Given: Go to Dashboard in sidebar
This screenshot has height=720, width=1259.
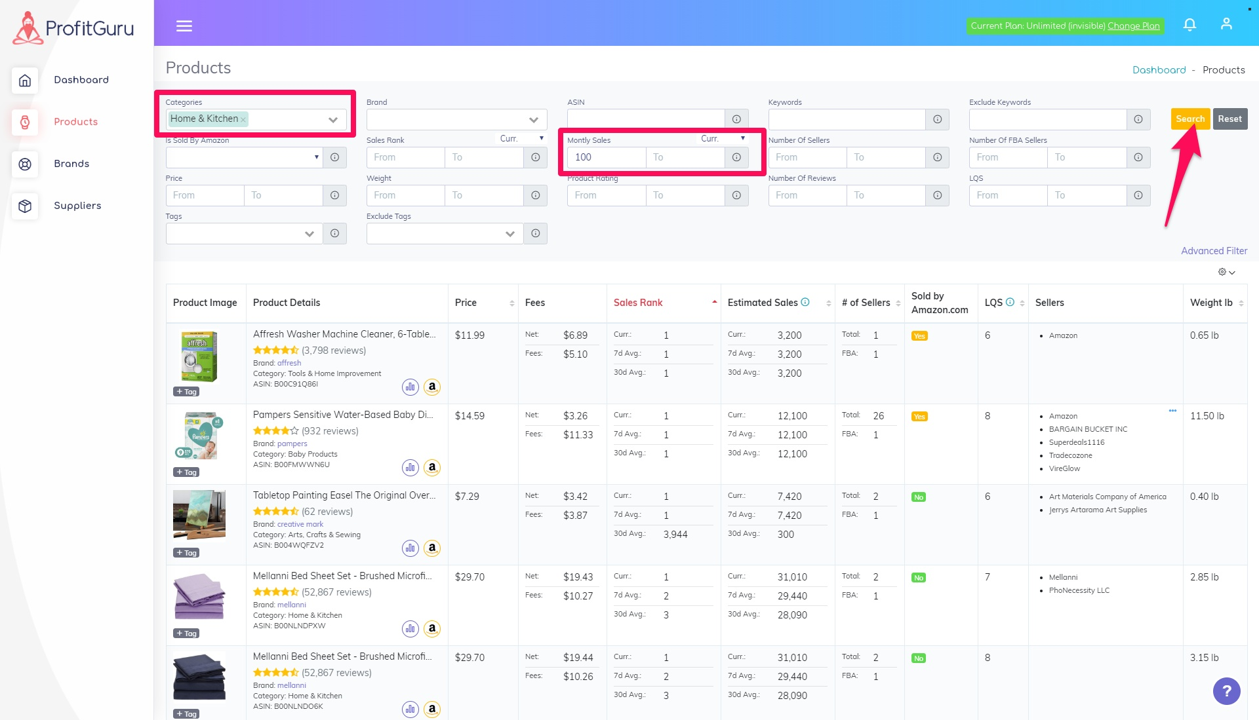Looking at the screenshot, I should (x=81, y=80).
